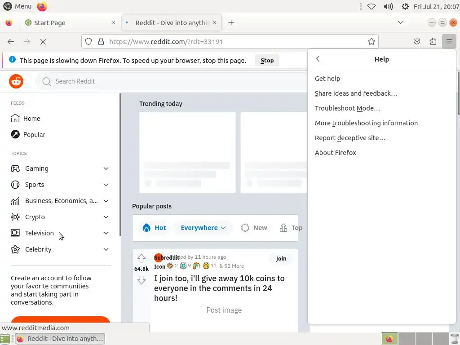Upvote the 64.8k post

coord(142,258)
